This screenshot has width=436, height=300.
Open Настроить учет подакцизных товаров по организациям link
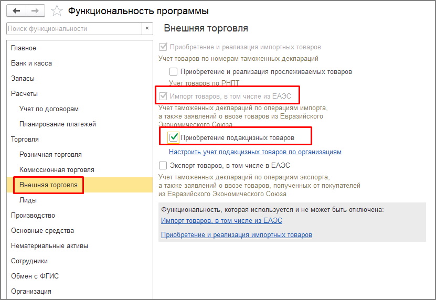(255, 152)
